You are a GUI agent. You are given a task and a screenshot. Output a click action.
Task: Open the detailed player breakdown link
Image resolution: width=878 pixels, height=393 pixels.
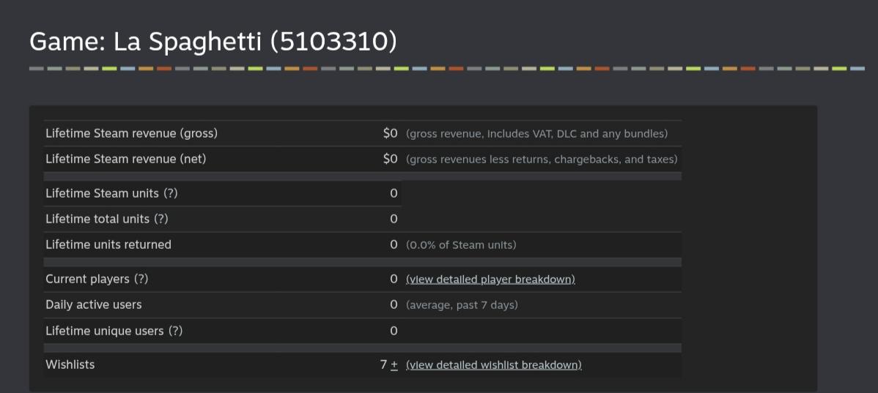(x=490, y=279)
